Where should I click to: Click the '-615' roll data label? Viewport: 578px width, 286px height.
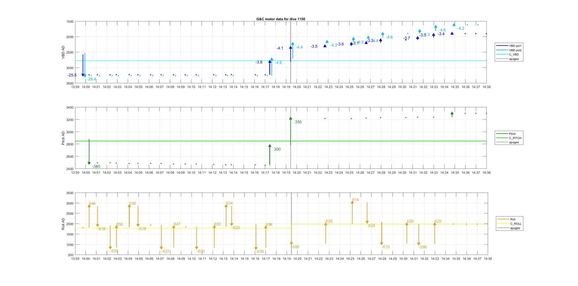click(x=386, y=247)
